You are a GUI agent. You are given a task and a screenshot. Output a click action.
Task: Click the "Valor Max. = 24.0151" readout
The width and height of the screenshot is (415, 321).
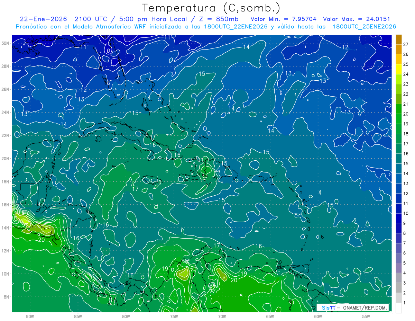coord(357,19)
